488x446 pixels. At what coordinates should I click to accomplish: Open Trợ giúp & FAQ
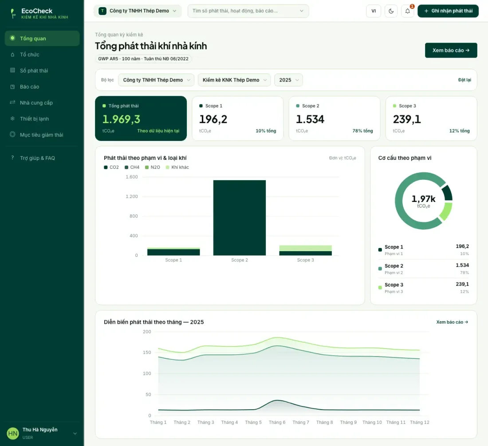pyautogui.click(x=42, y=158)
